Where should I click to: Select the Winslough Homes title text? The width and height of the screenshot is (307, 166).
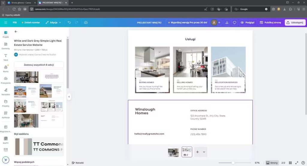point(145,111)
